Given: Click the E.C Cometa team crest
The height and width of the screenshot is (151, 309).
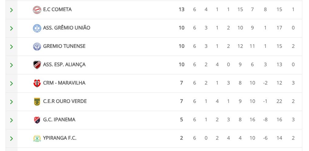Looking at the screenshot, I should (x=37, y=10).
